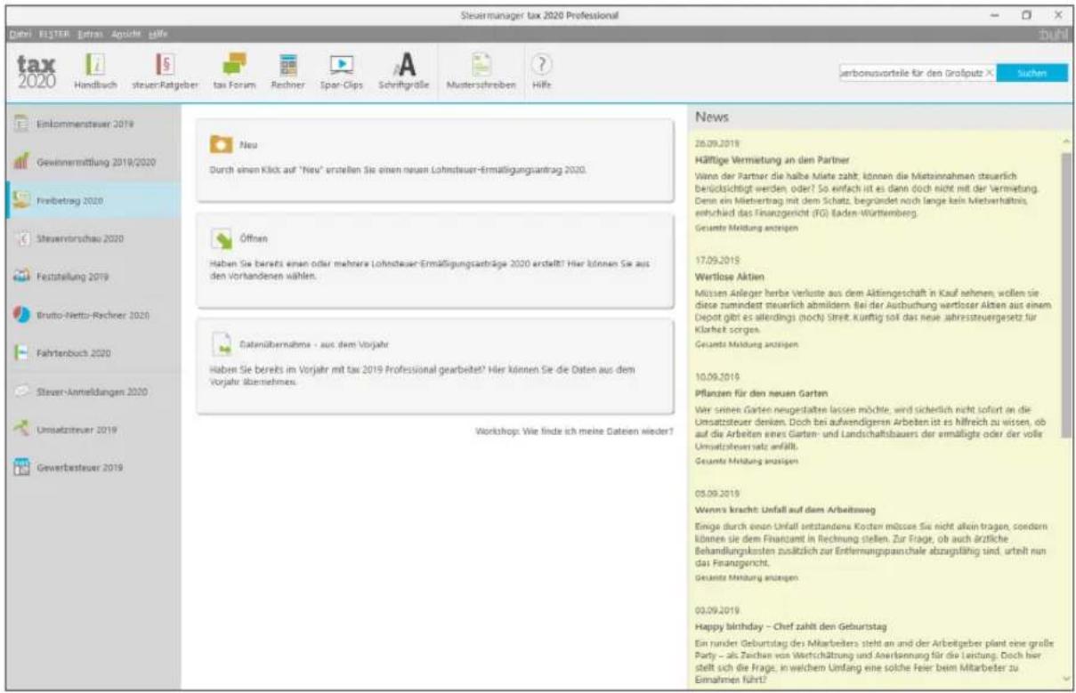The height and width of the screenshot is (693, 1076).
Task: Click the News panel header
Action: [x=882, y=117]
